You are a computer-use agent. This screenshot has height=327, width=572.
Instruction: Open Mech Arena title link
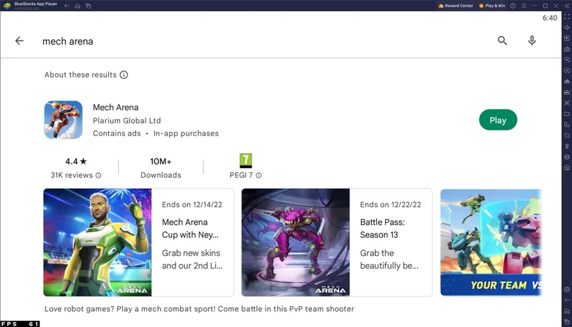pyautogui.click(x=116, y=108)
